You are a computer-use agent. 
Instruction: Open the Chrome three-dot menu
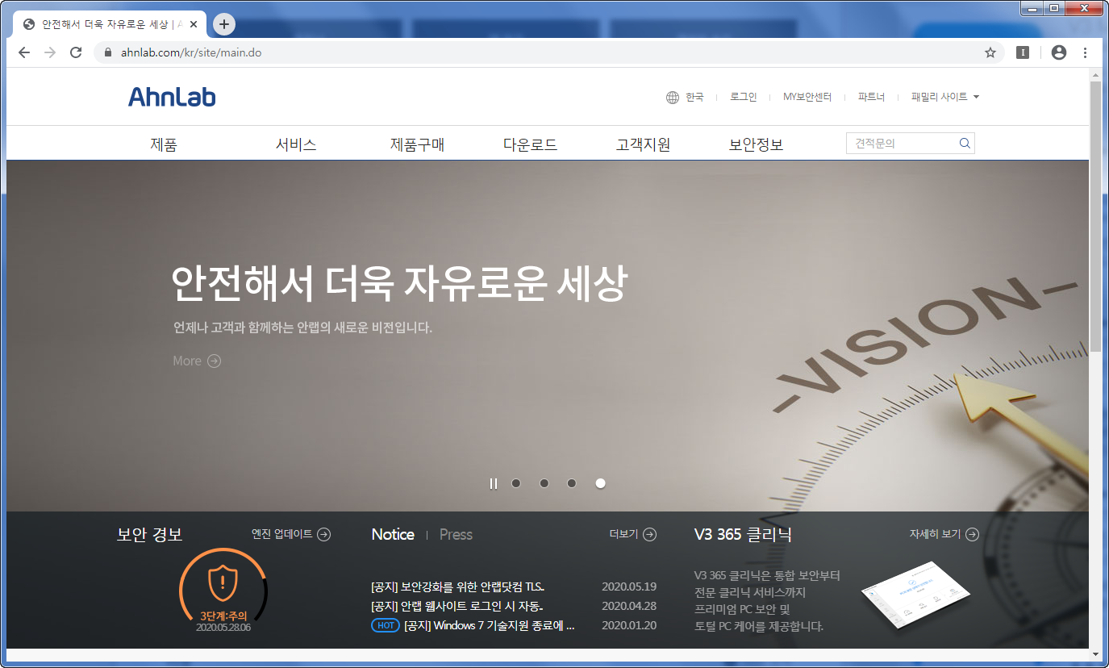pos(1085,52)
